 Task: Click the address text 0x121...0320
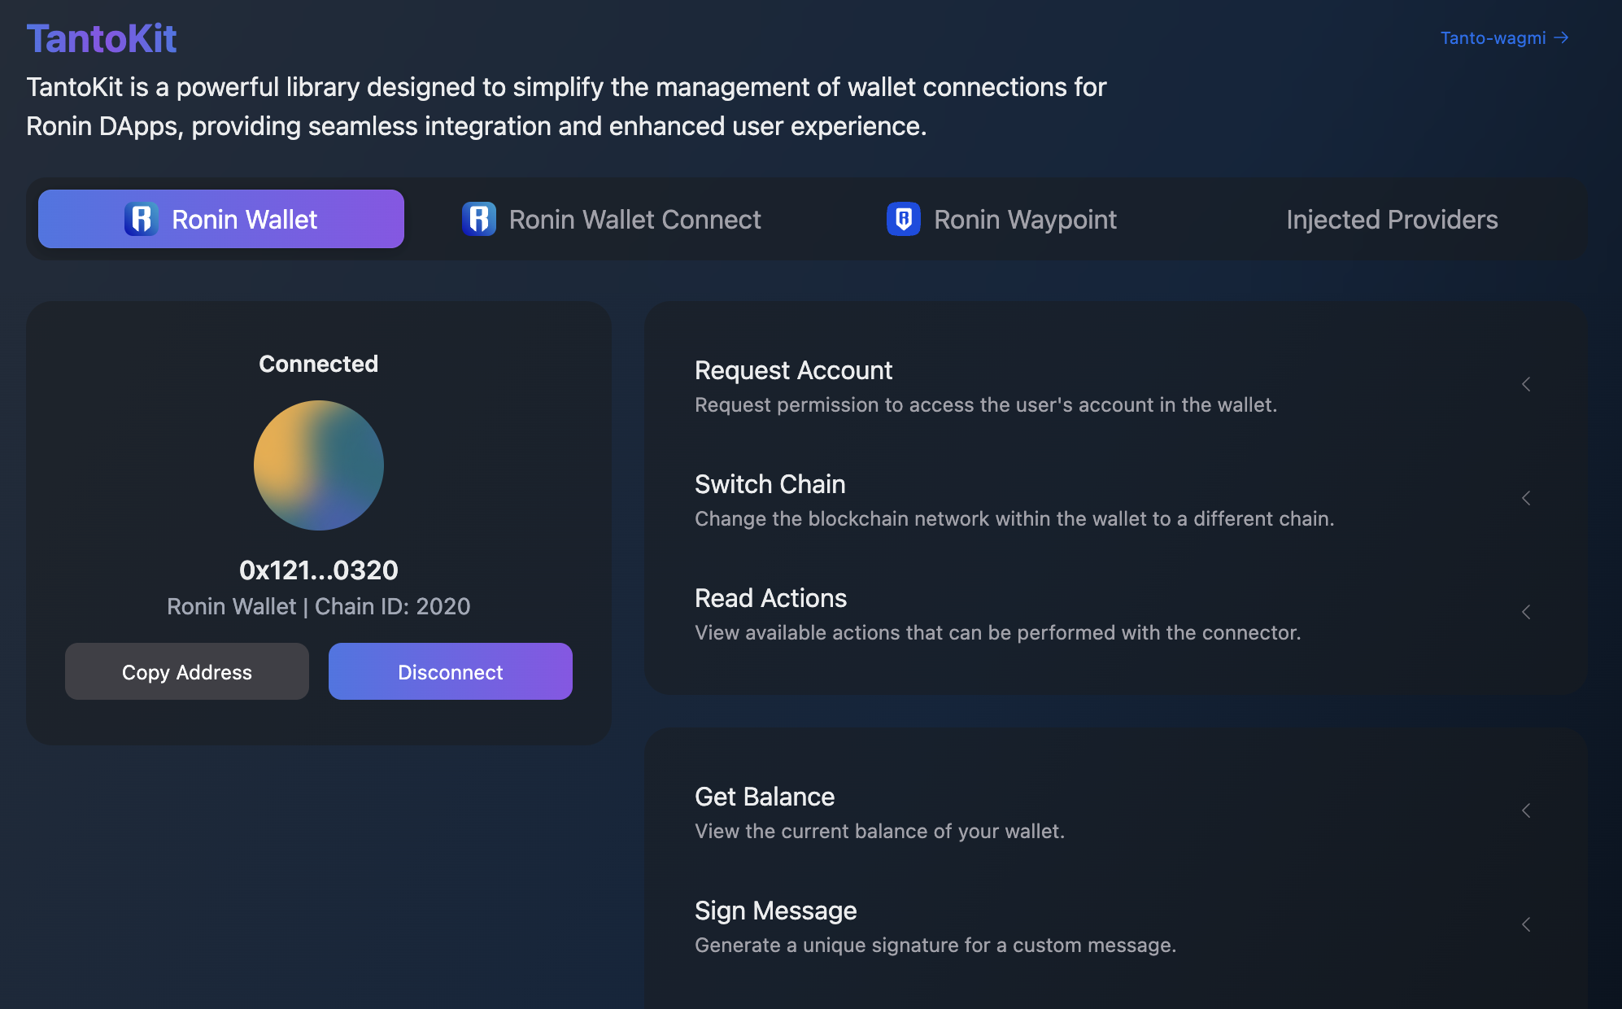[319, 570]
